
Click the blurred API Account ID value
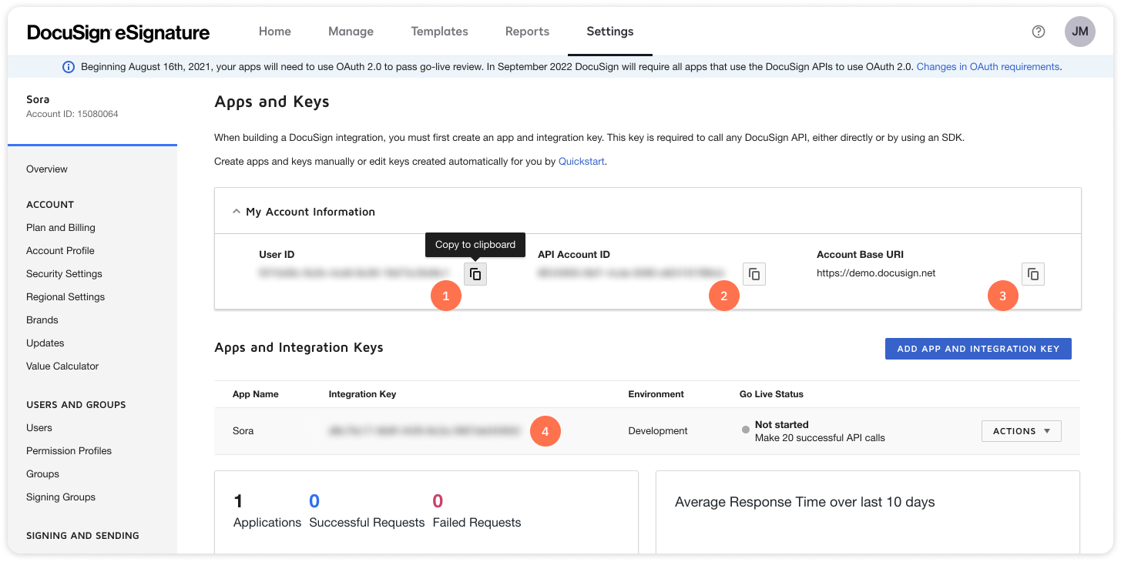pyautogui.click(x=632, y=273)
